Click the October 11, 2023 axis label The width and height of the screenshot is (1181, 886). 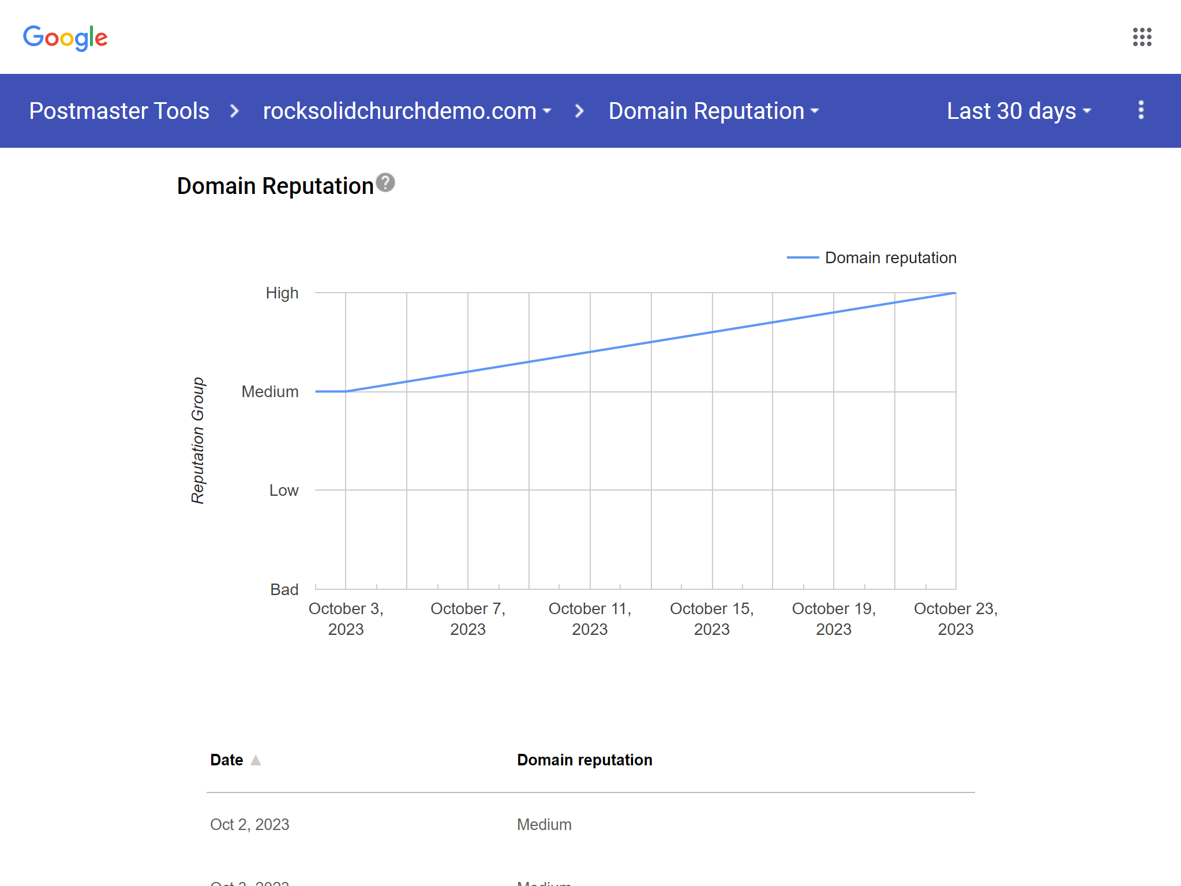(x=590, y=619)
